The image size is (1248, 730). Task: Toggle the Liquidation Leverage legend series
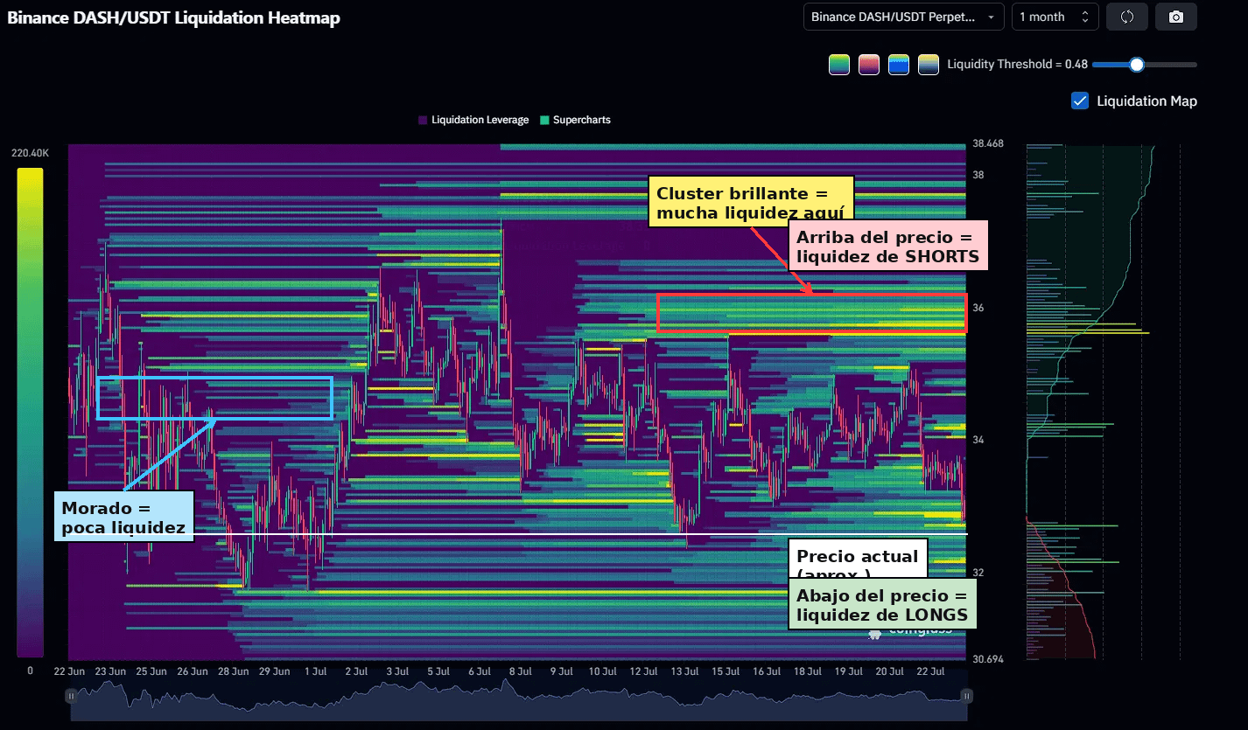tap(473, 120)
